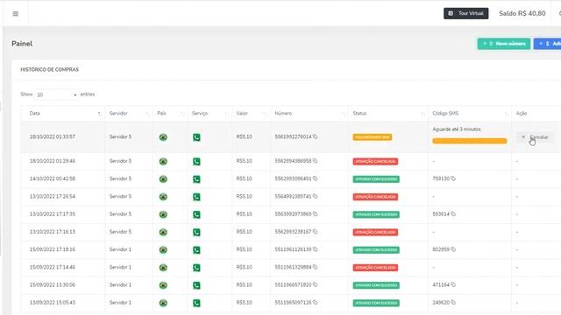Click Servidor 5 in 13/10/2022 17:17:35 row

[x=120, y=213]
